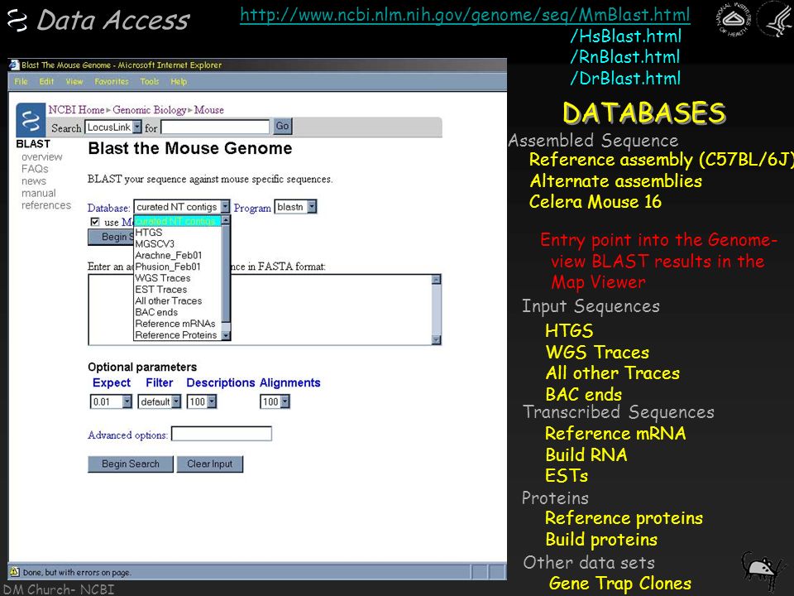Viewport: 794px width, 596px height.
Task: Click the Program label link
Action: point(252,208)
